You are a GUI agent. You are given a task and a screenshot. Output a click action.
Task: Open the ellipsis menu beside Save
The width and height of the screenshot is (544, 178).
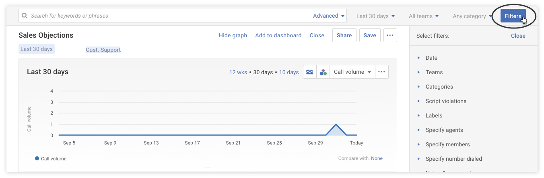390,35
